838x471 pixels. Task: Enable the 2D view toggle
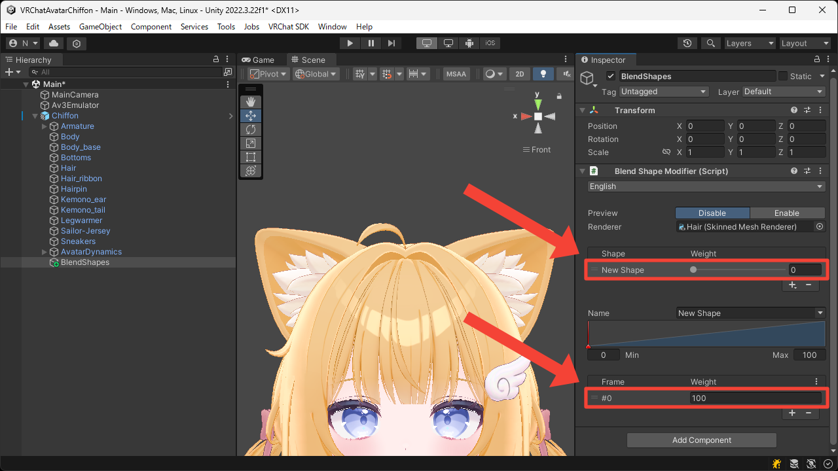(519, 74)
